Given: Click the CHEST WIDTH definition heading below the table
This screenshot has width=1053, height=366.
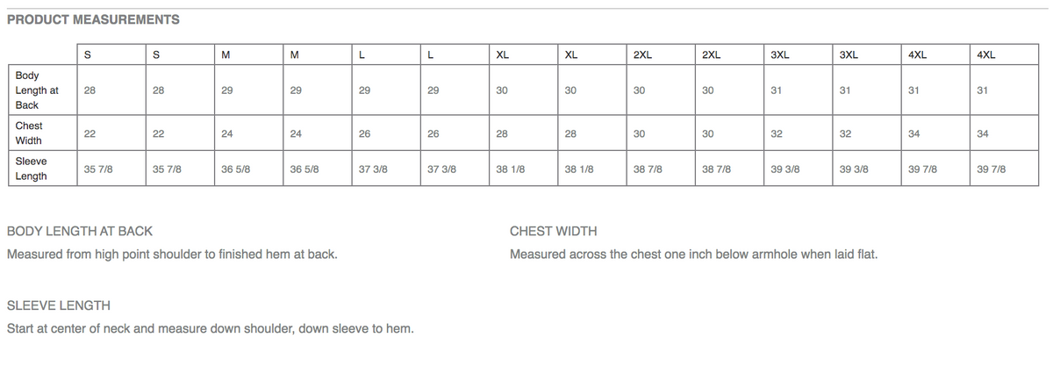Looking at the screenshot, I should 553,232.
